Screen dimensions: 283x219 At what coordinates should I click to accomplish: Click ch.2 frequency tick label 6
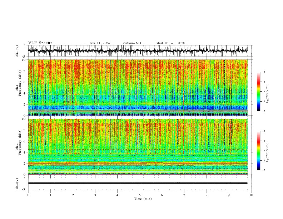(x=25, y=141)
